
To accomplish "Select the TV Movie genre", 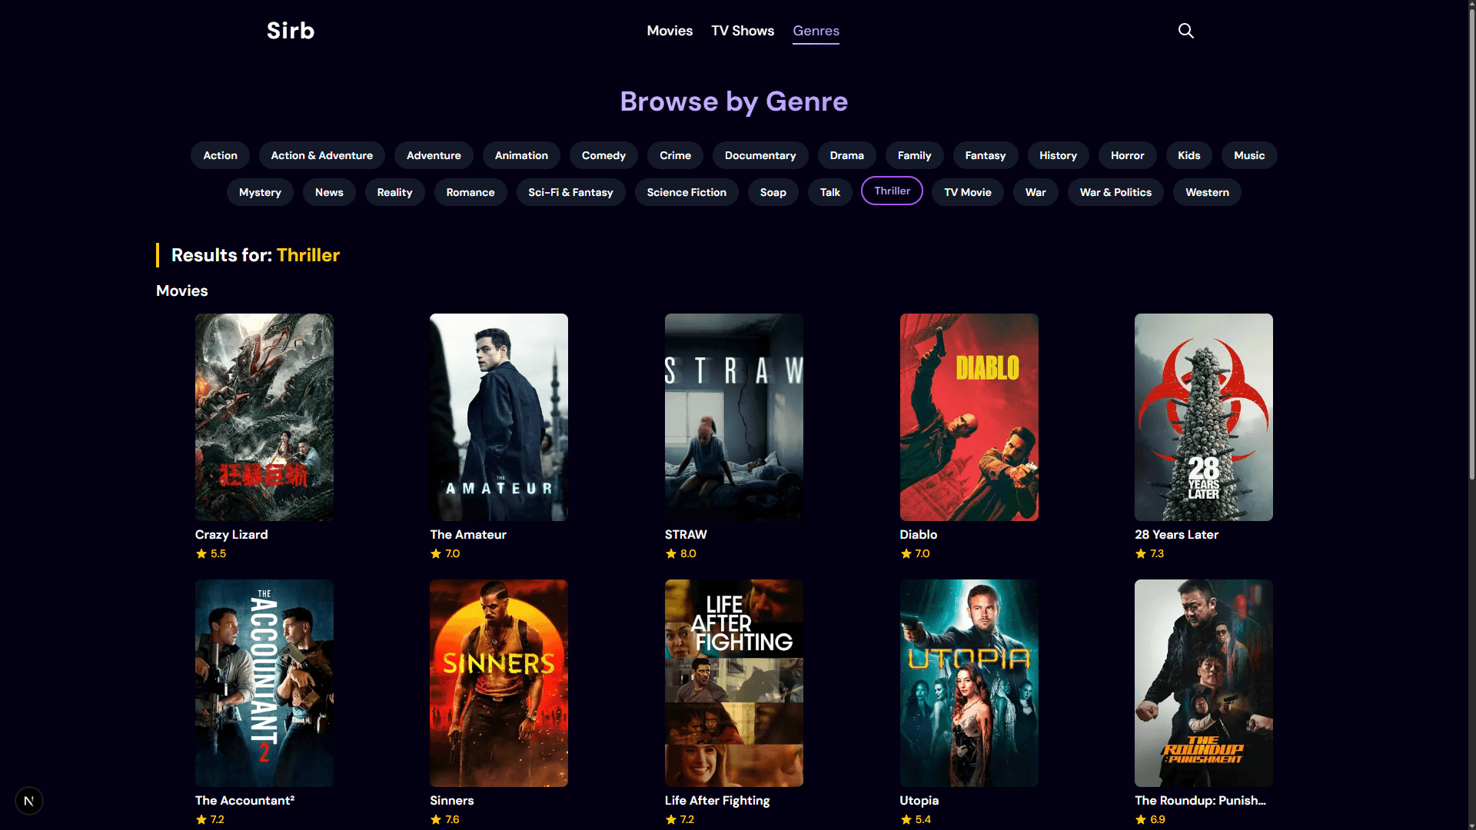I will (968, 192).
